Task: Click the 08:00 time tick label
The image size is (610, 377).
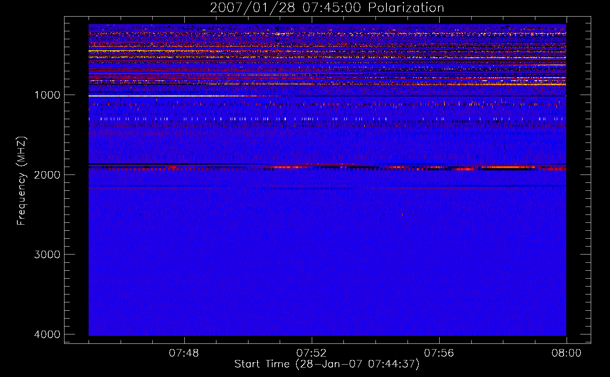Action: pyautogui.click(x=566, y=353)
